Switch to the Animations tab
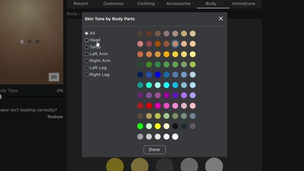The width and height of the screenshot is (304, 171). tap(246, 3)
